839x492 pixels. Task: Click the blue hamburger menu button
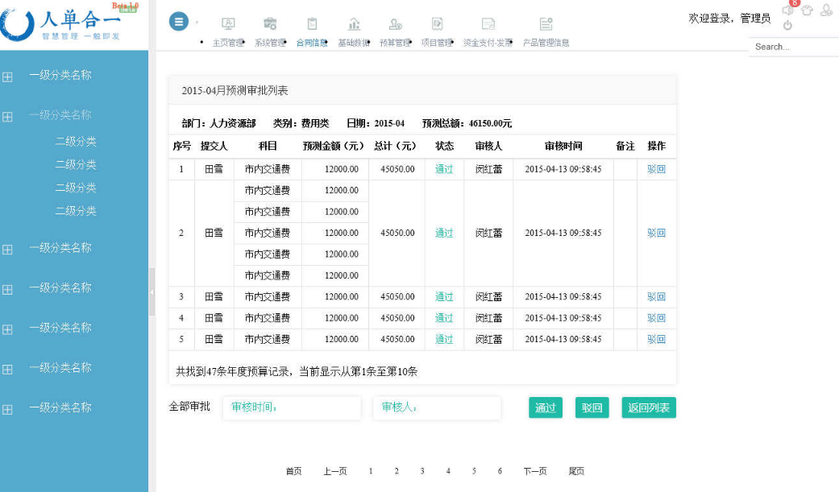click(179, 21)
